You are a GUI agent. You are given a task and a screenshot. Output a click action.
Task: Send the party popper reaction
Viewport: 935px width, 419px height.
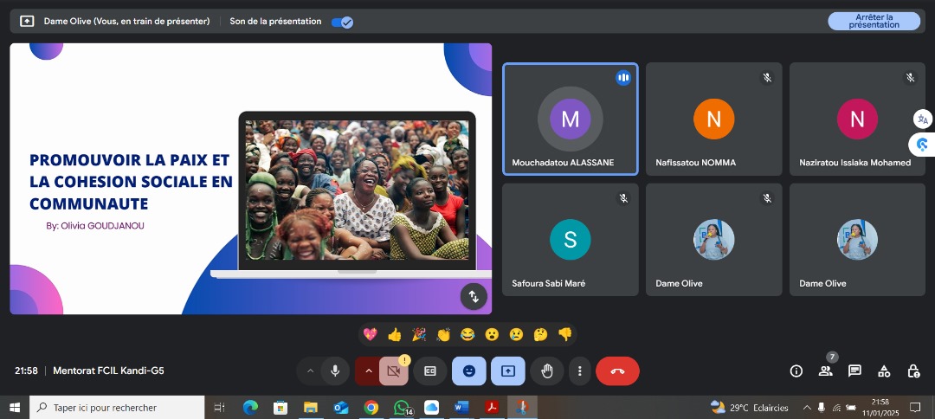[x=419, y=334]
